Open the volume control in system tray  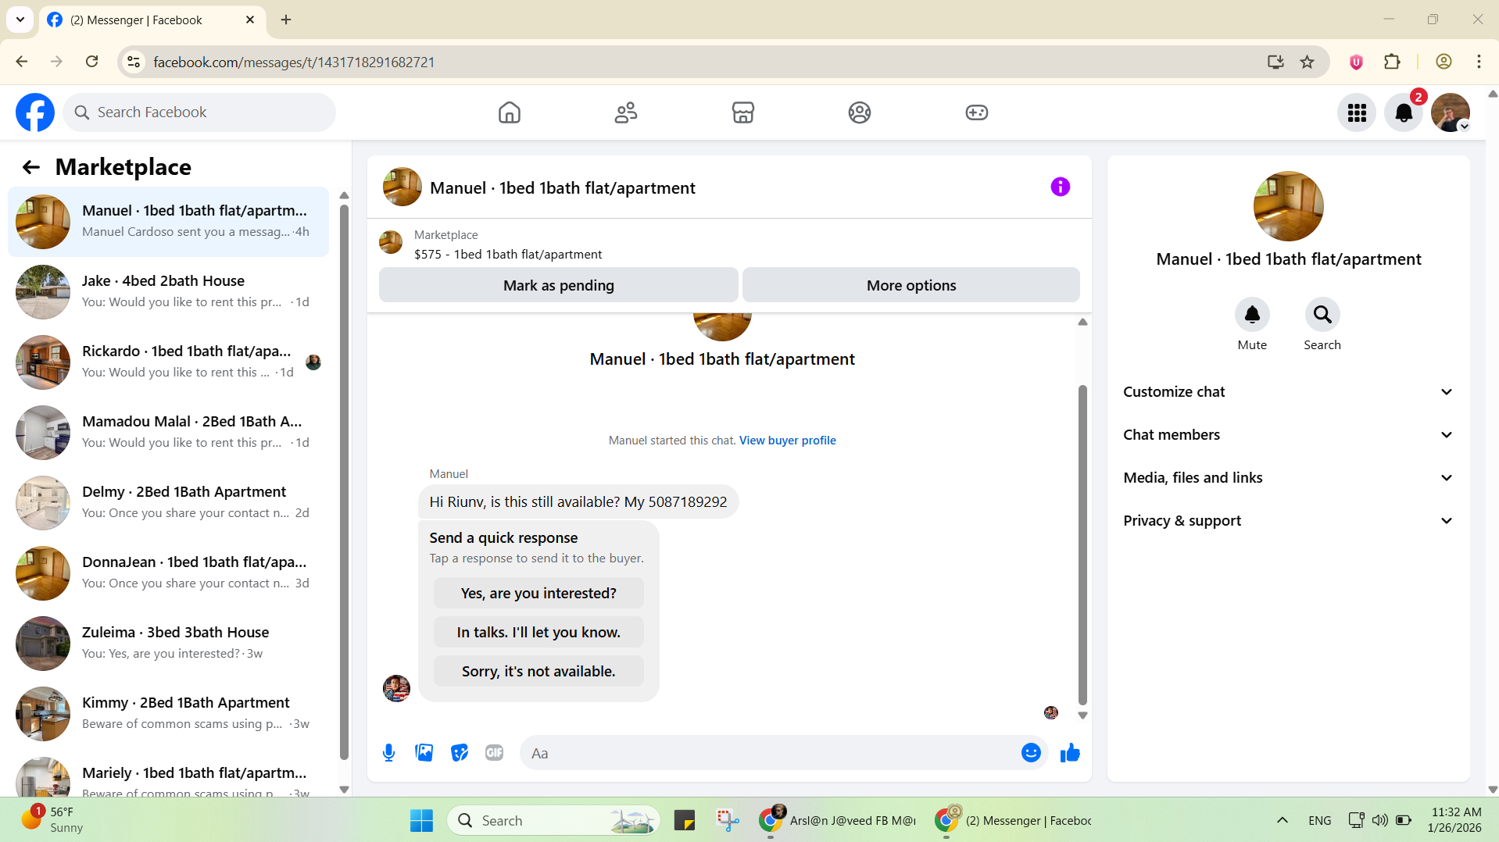1380,820
